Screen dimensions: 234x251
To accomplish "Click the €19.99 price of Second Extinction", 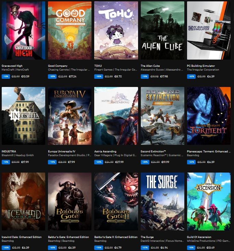I will [x=165, y=162].
